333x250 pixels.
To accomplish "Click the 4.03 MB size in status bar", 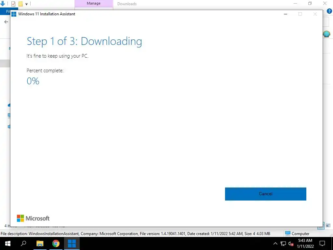I will click(x=263, y=234).
